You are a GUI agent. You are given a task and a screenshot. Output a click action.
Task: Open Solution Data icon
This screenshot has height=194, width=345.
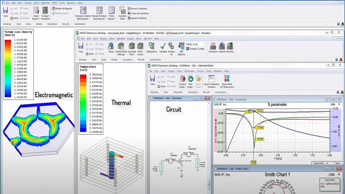click(x=122, y=13)
